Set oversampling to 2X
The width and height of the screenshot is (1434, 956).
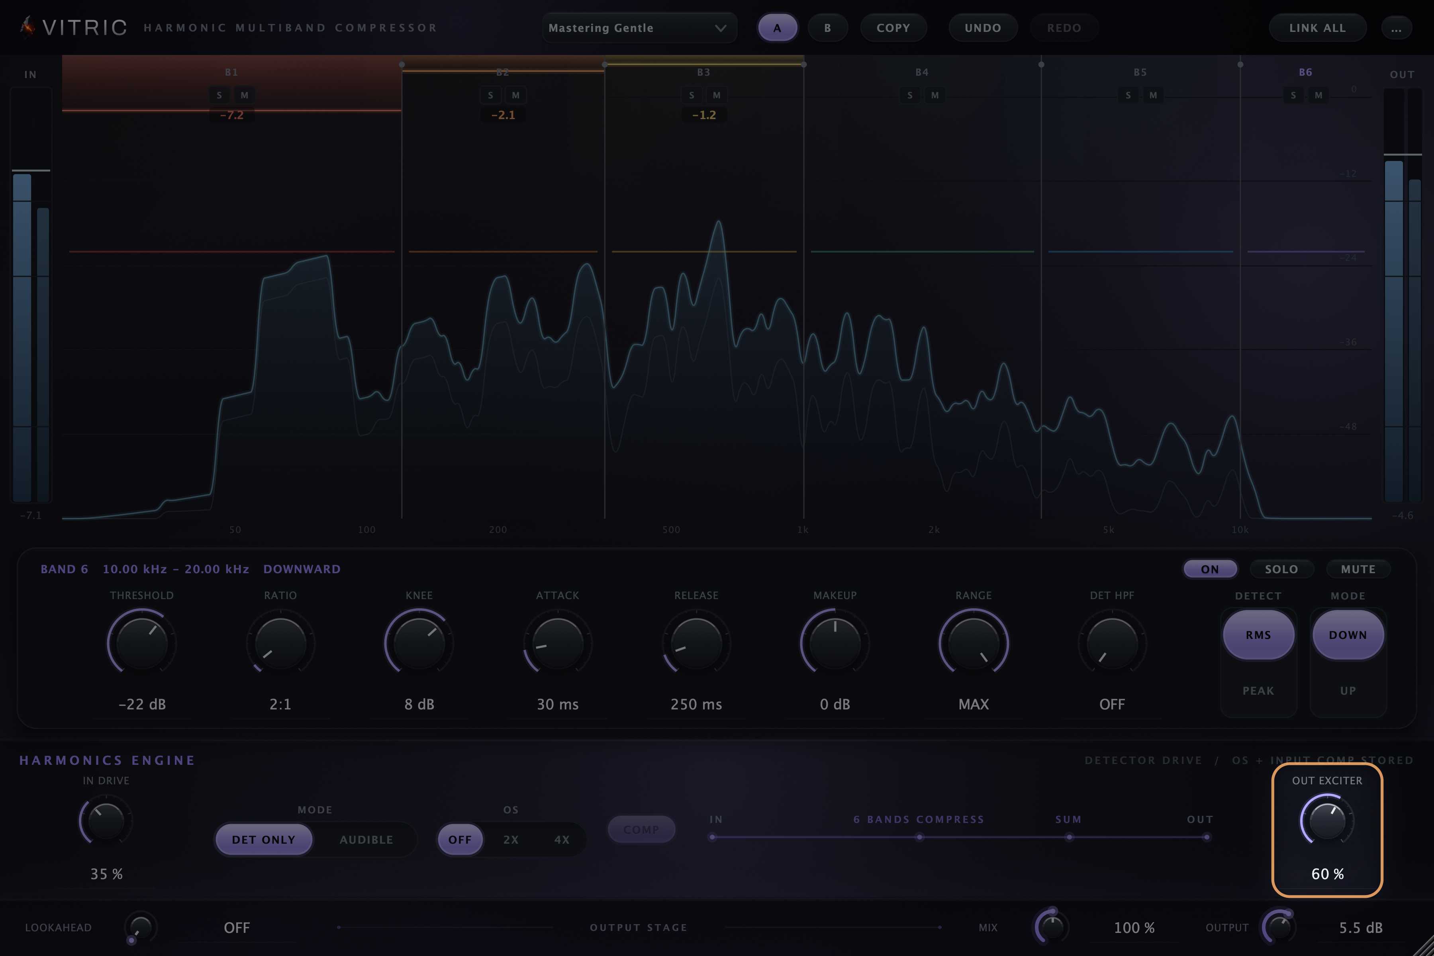[511, 840]
